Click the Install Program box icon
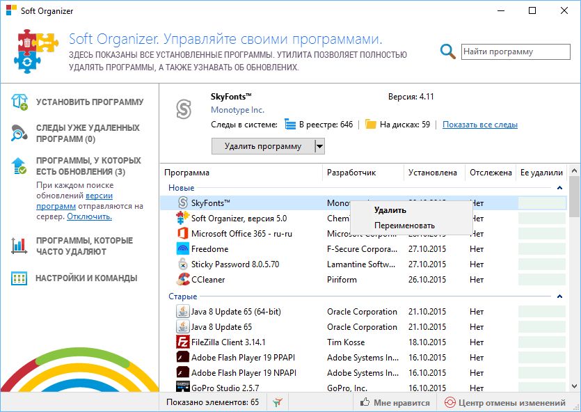Screen dimensions: 581x412 (x=19, y=102)
